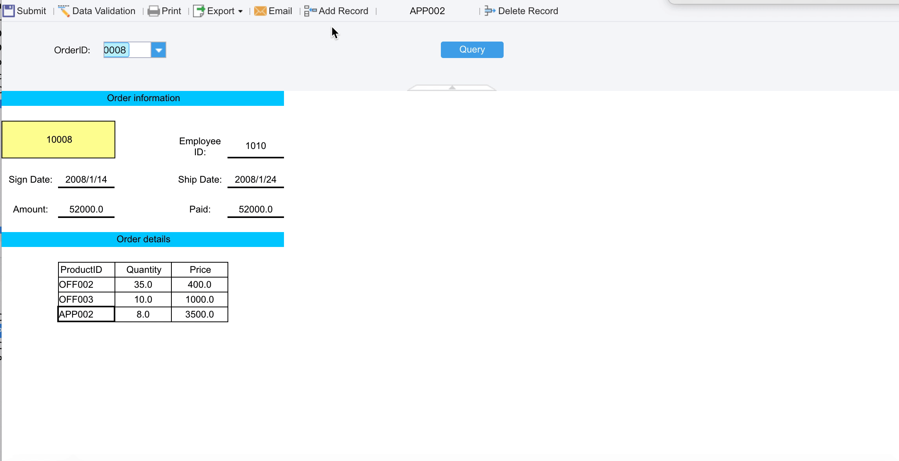Viewport: 899px width, 461px height.
Task: Click the Email envelope icon
Action: coord(260,11)
